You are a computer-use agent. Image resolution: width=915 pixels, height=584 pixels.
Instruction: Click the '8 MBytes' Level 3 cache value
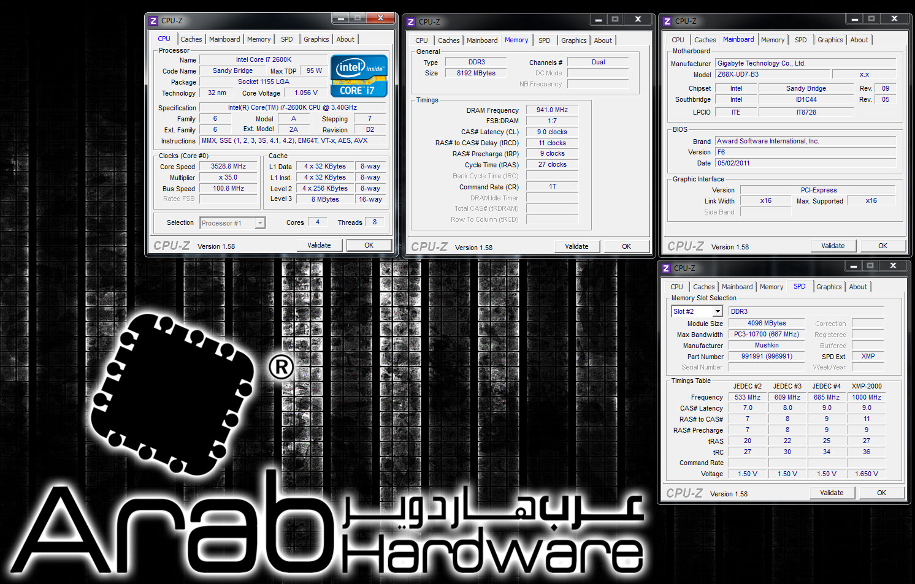(325, 199)
